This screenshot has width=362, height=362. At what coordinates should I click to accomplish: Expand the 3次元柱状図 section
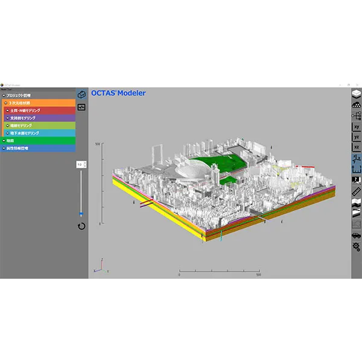coord(5,103)
